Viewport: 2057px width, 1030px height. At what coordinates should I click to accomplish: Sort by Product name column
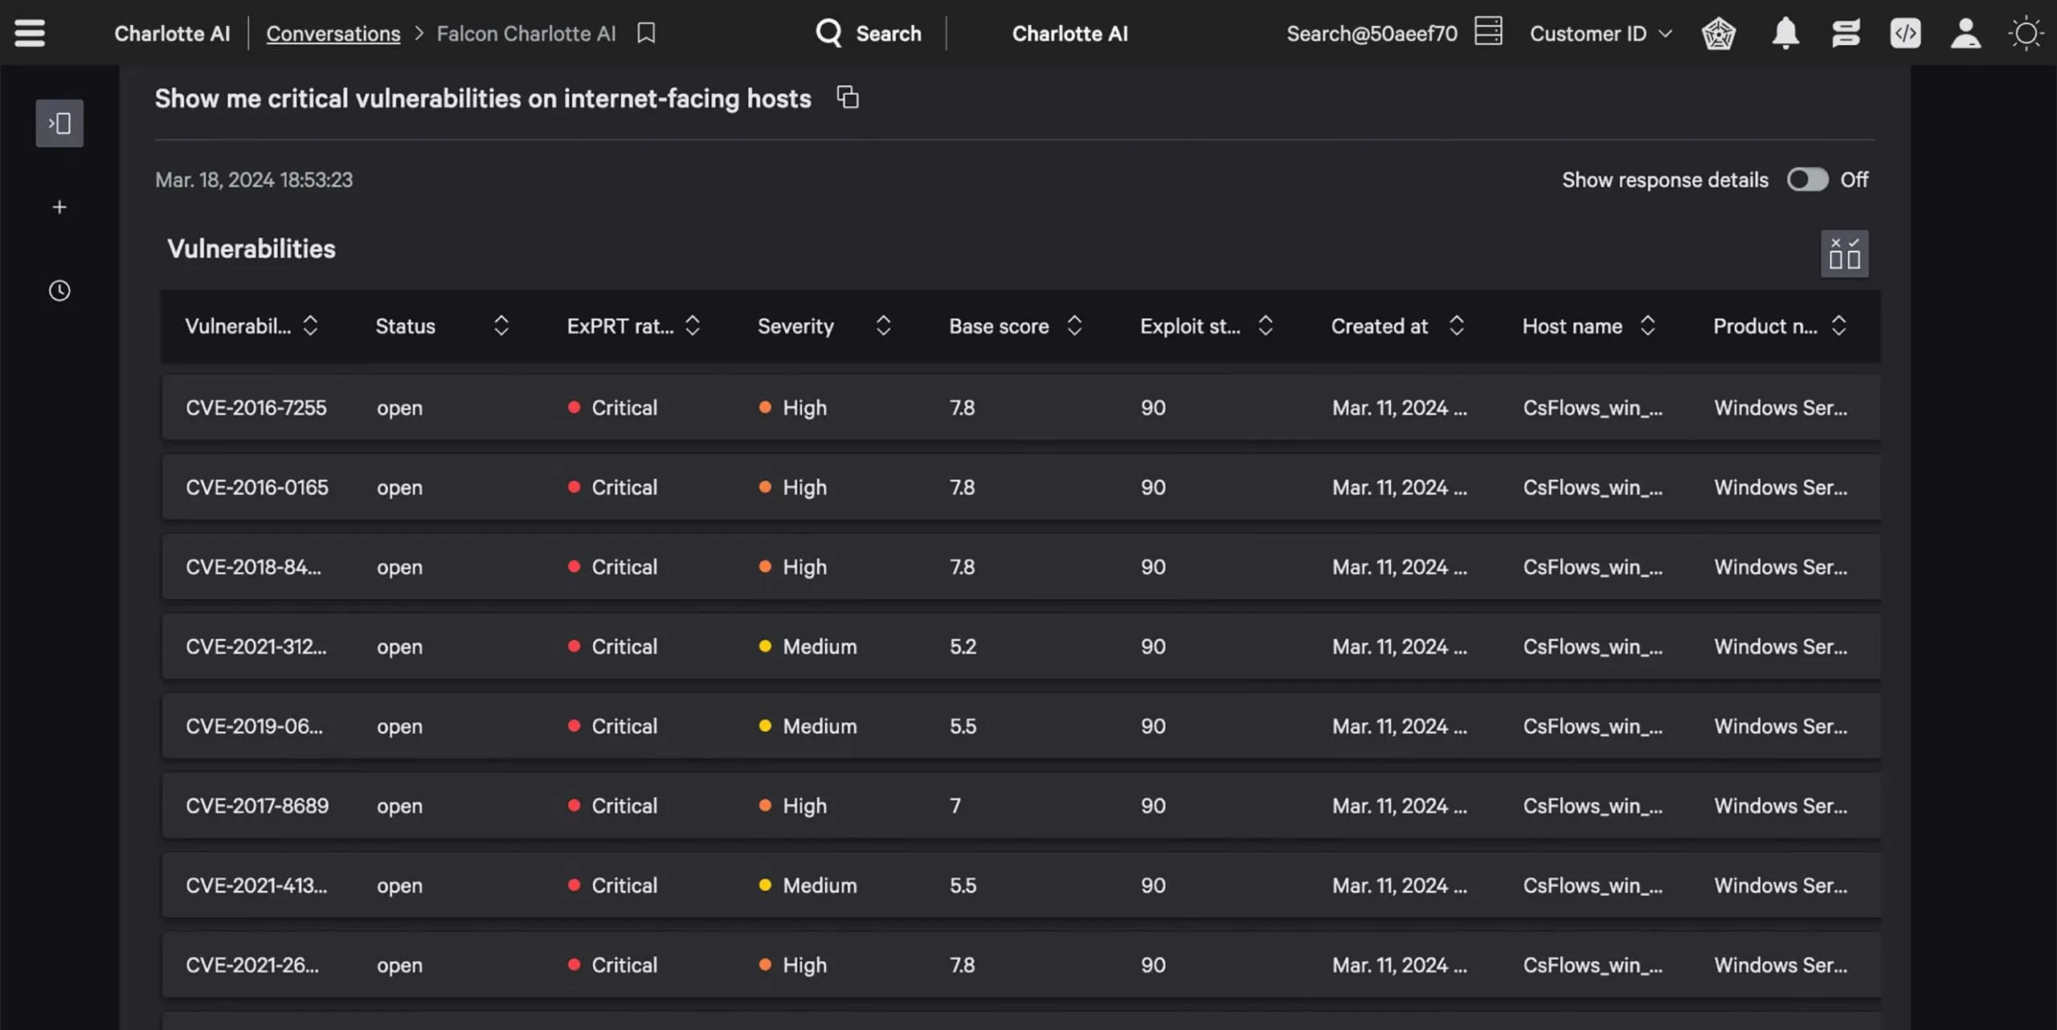click(1838, 325)
